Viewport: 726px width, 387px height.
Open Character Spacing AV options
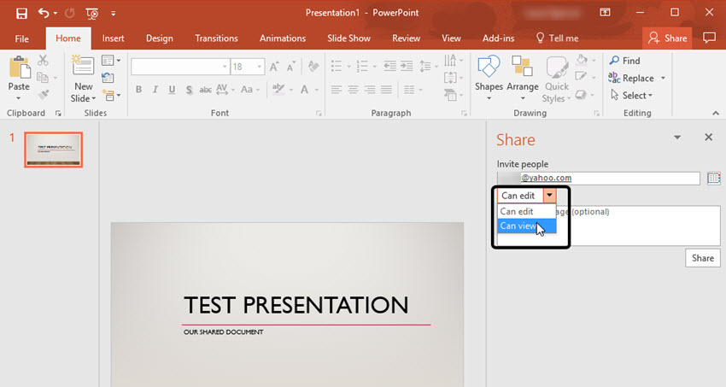tap(225, 90)
